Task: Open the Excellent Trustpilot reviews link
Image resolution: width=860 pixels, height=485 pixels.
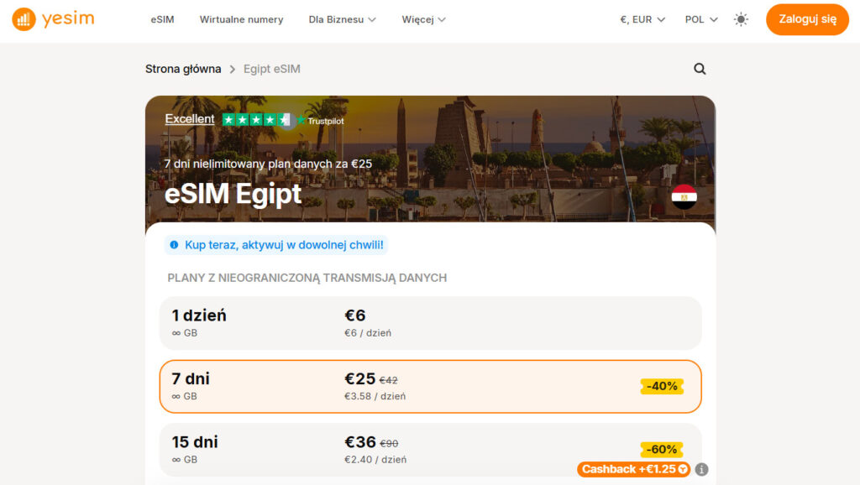Action: point(189,118)
